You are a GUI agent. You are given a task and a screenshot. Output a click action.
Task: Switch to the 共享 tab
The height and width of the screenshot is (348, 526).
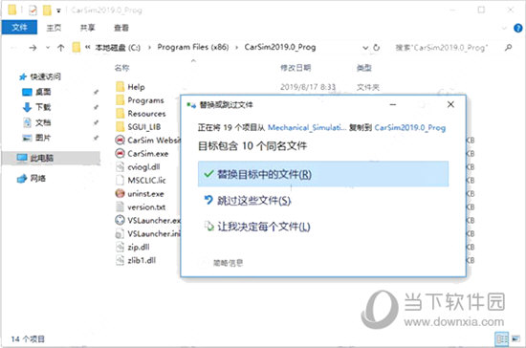(x=88, y=28)
